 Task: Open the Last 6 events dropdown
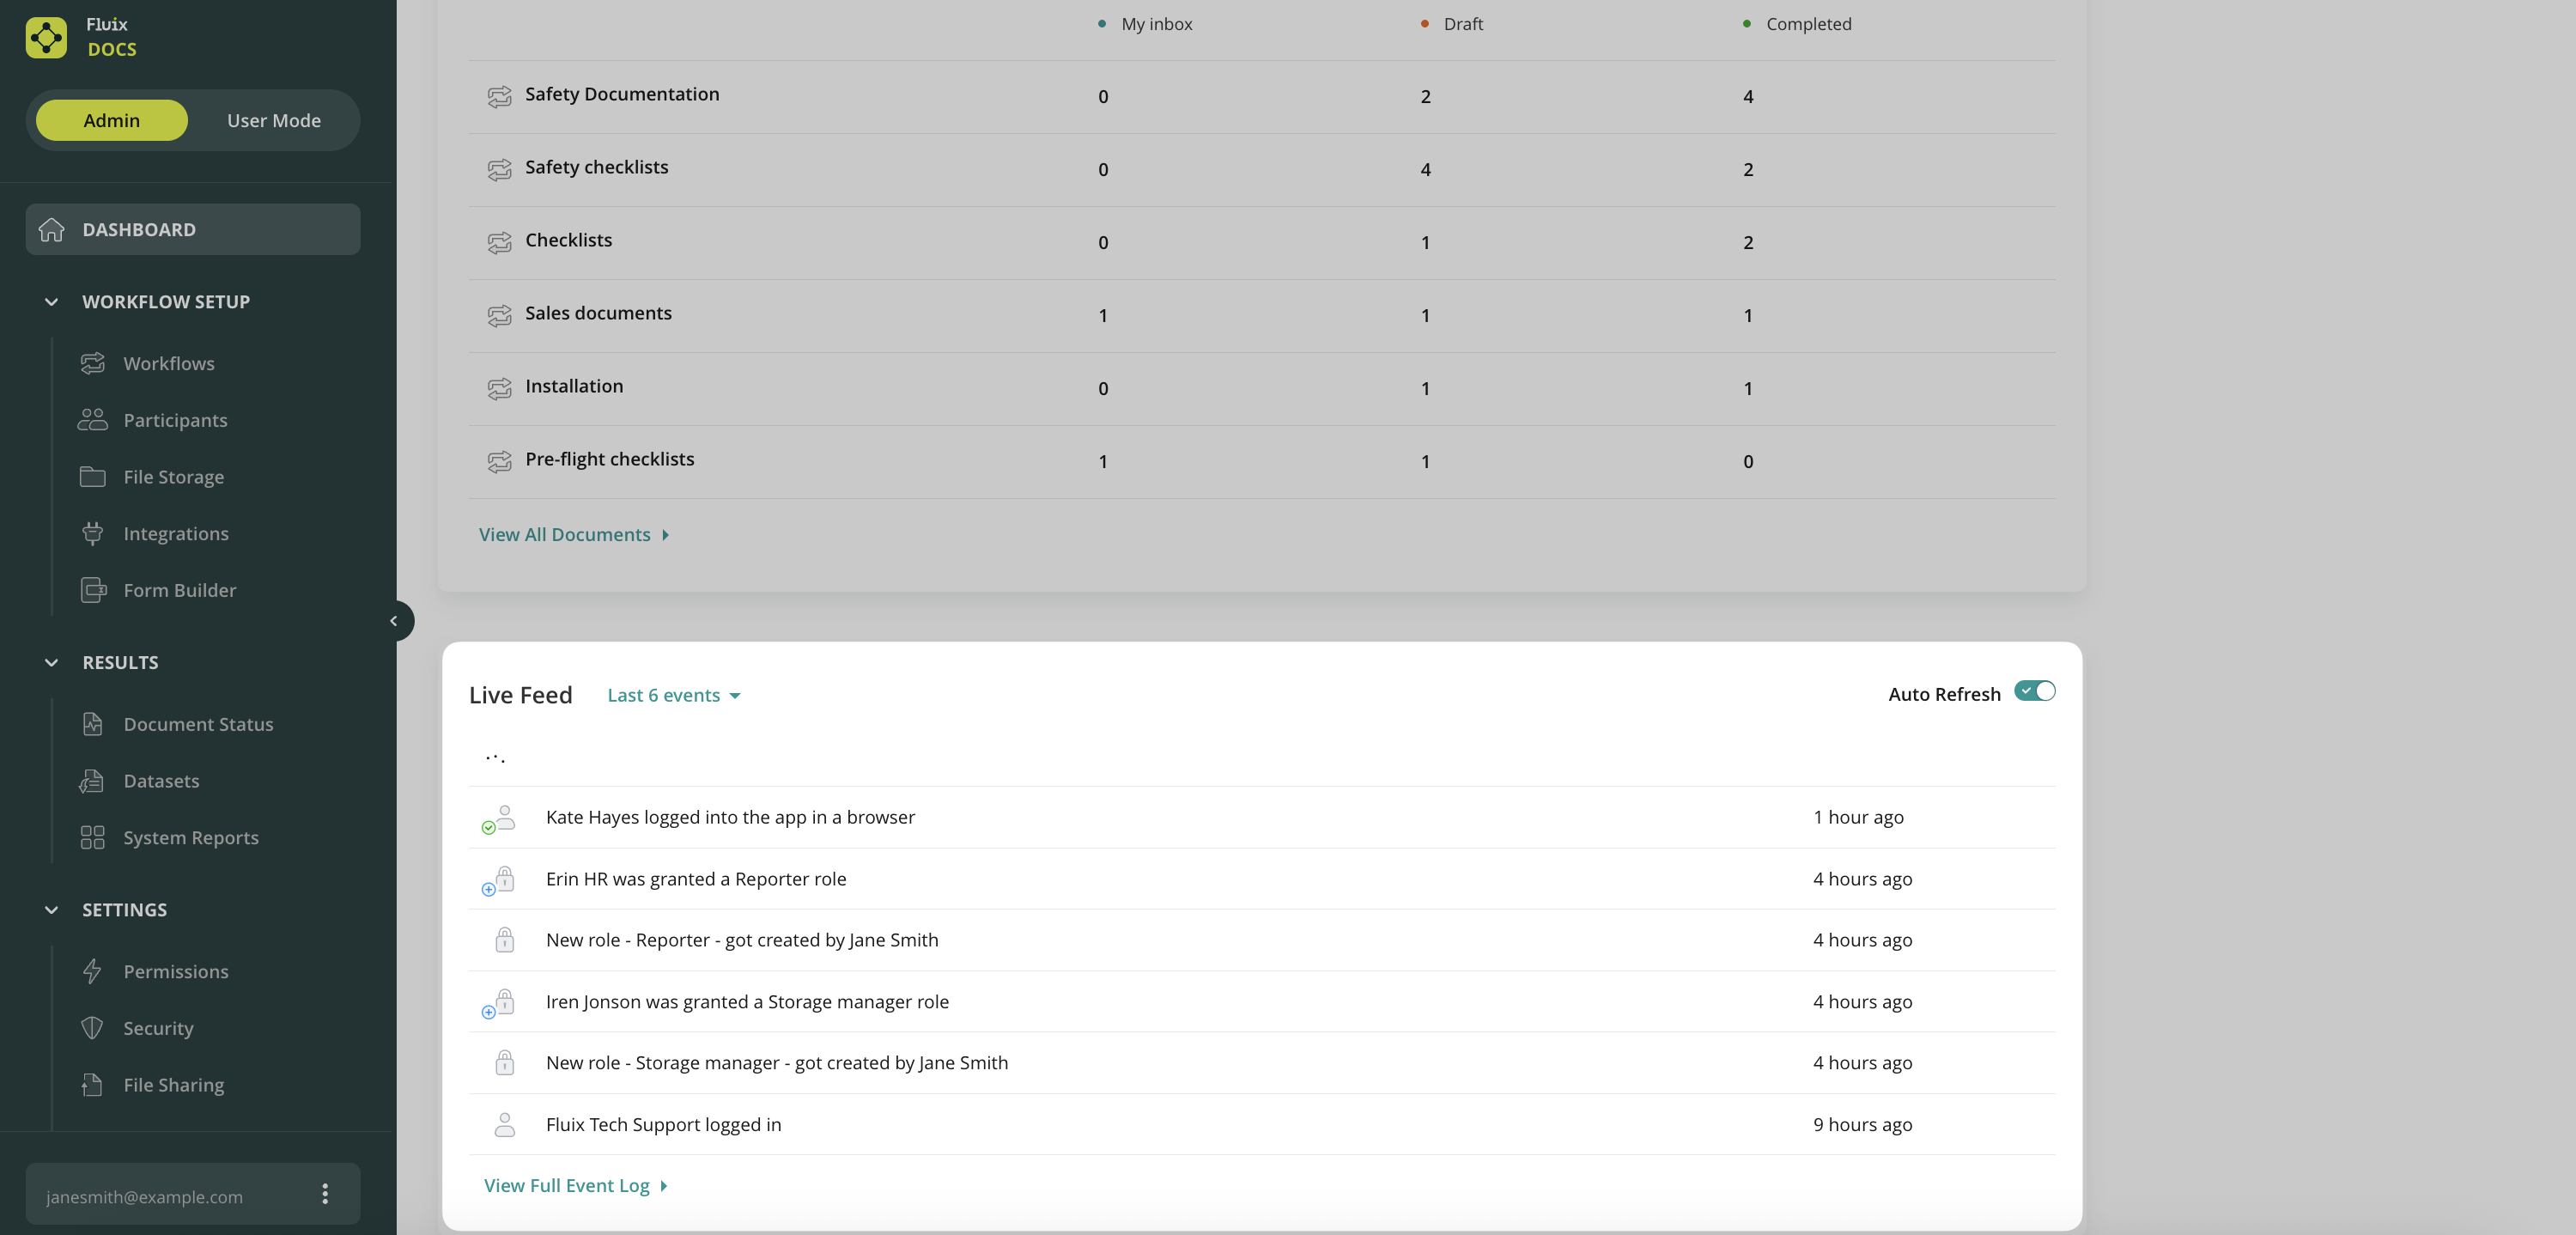pos(673,696)
